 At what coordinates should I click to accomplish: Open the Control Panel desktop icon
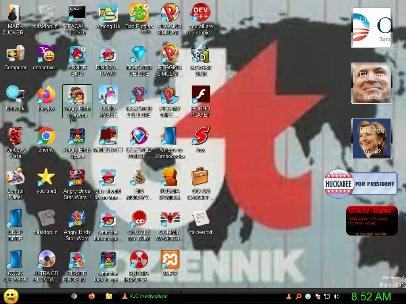click(x=15, y=184)
